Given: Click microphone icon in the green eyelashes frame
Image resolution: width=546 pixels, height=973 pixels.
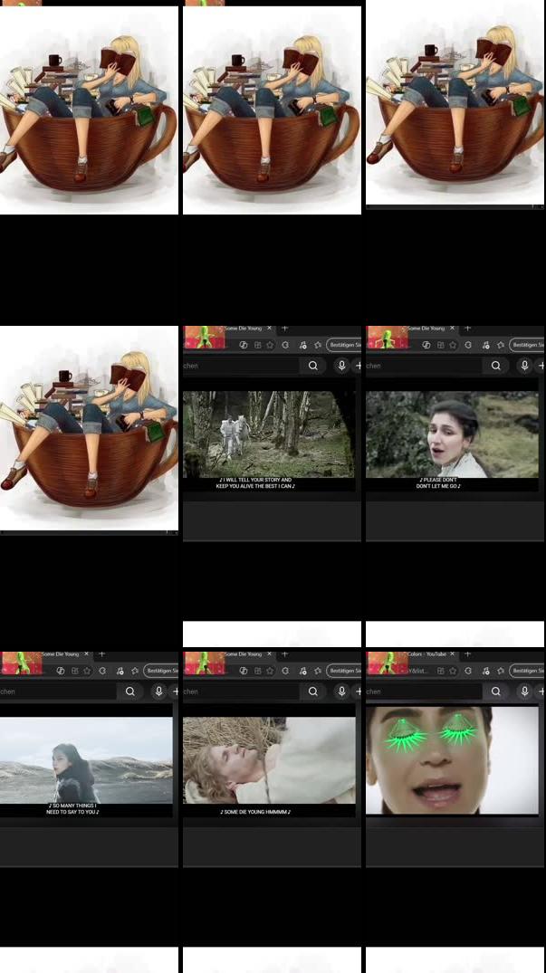Looking at the screenshot, I should (x=525, y=692).
